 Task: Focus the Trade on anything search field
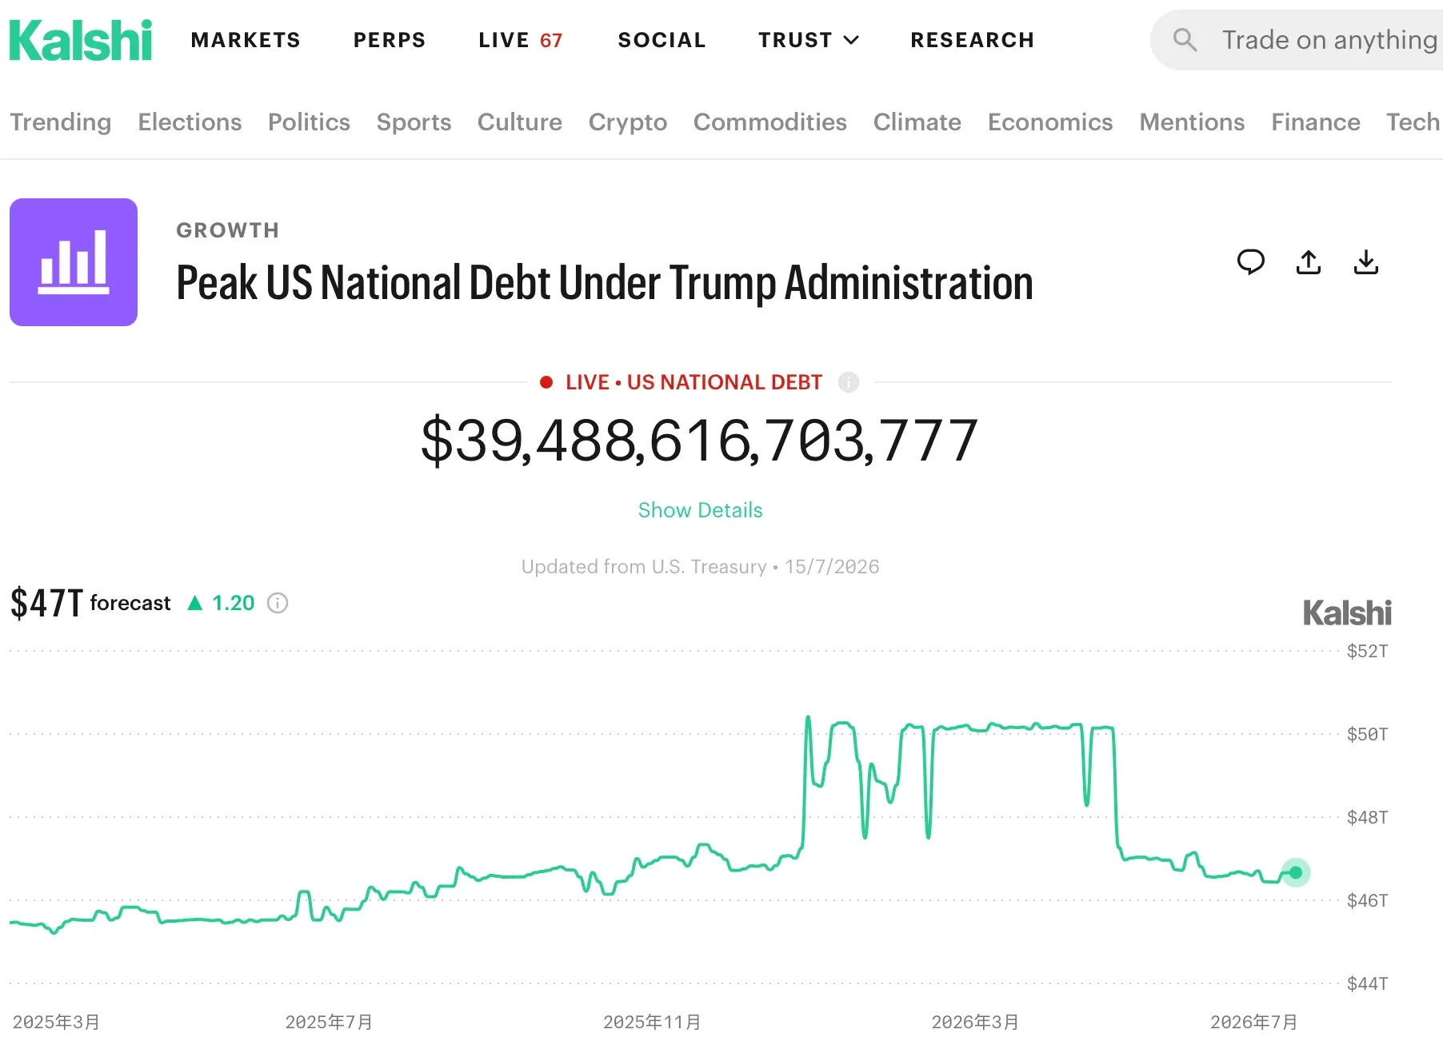tap(1297, 40)
